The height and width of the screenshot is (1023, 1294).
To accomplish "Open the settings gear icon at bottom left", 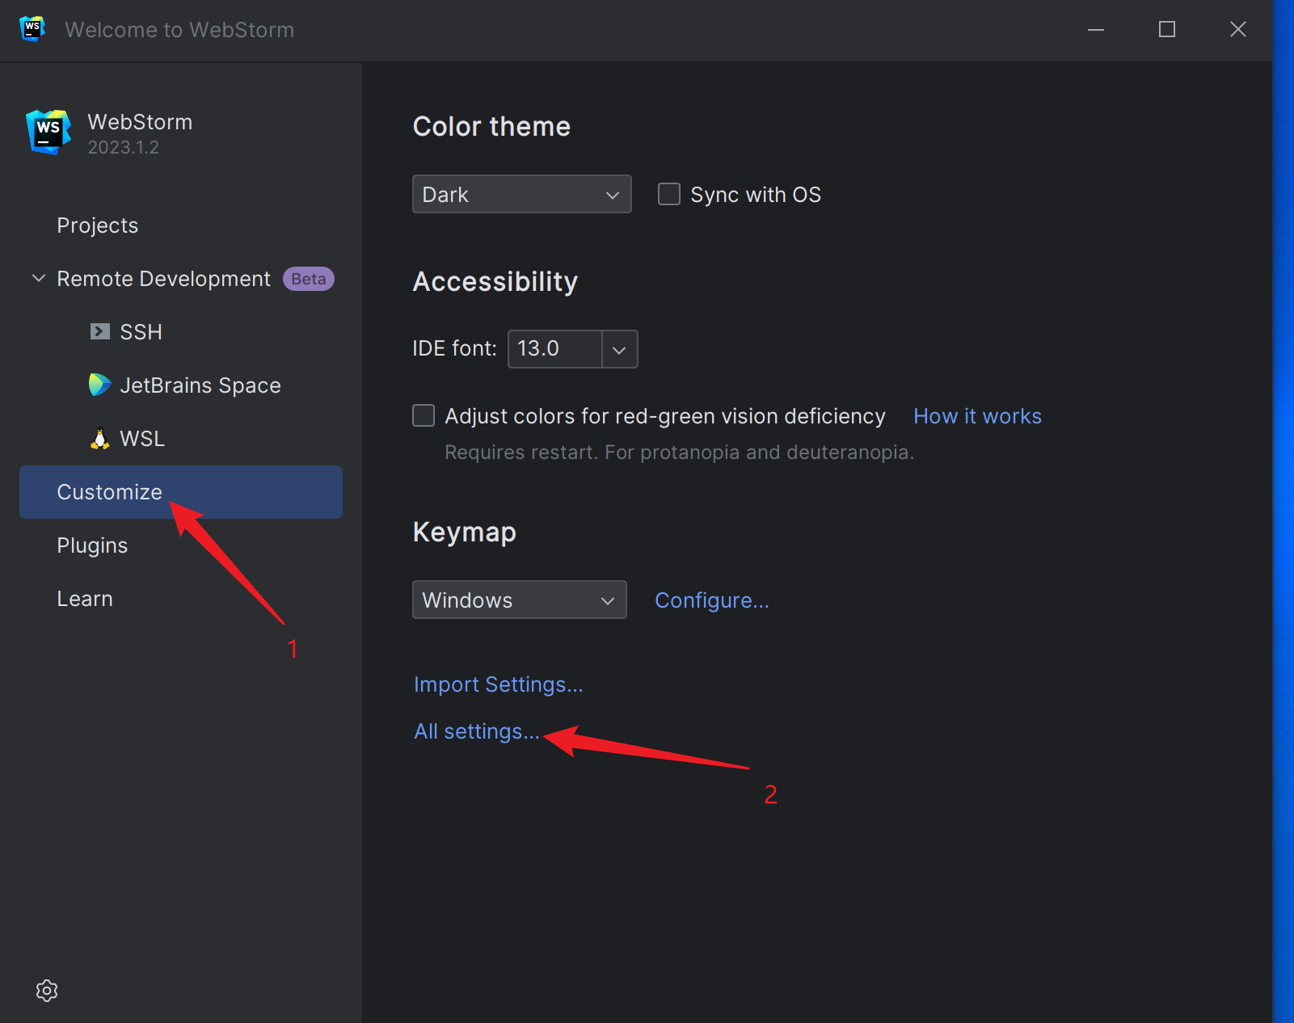I will point(47,991).
